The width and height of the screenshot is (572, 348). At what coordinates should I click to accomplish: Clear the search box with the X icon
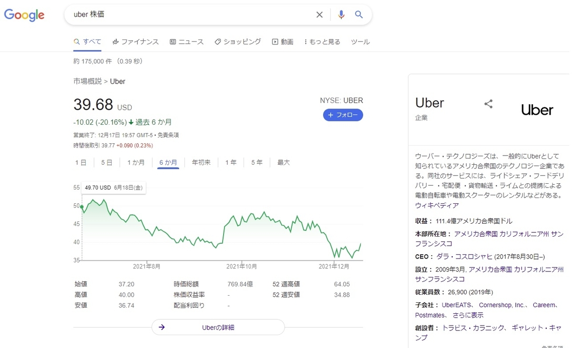(x=320, y=15)
